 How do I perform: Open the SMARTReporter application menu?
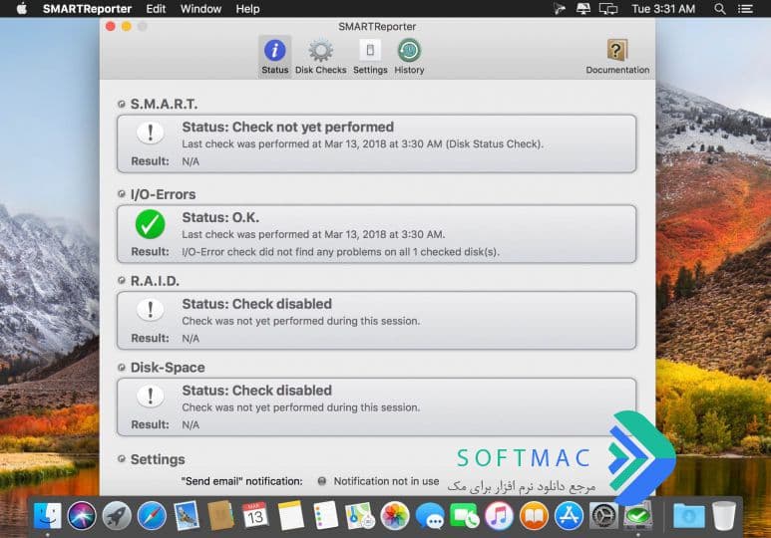[x=87, y=9]
